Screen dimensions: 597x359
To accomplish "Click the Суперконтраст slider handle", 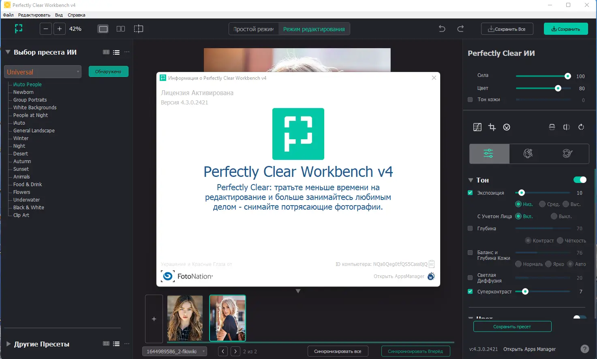I will [x=525, y=291].
